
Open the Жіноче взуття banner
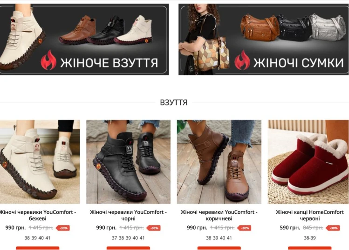(84, 39)
